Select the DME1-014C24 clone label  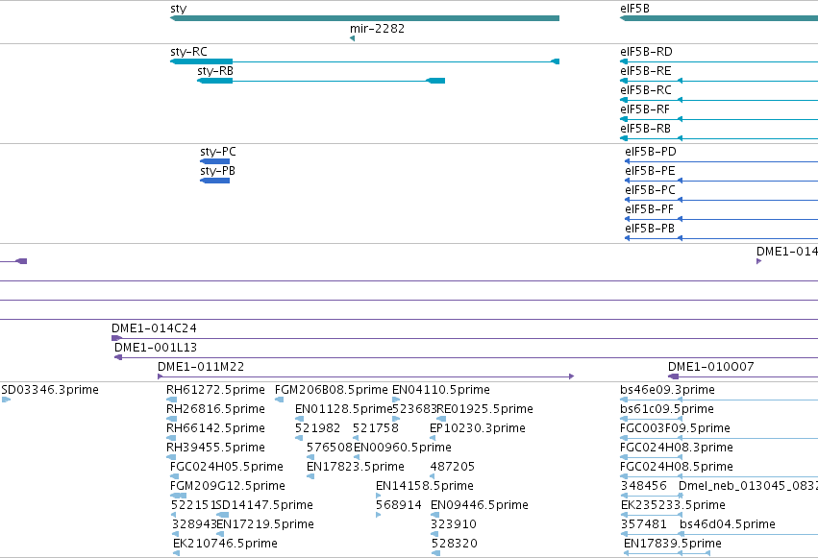tap(154, 328)
